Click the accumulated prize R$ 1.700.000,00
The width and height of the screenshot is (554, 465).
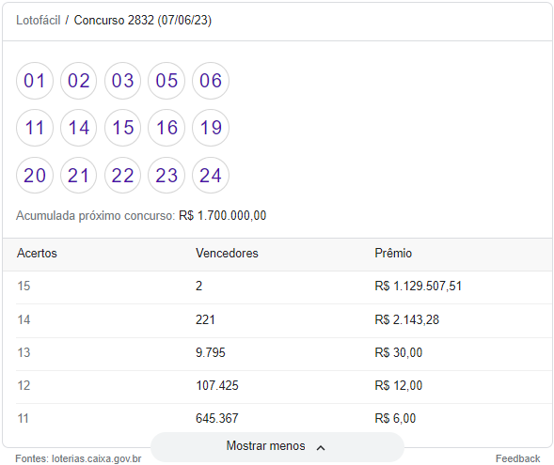[x=223, y=215]
